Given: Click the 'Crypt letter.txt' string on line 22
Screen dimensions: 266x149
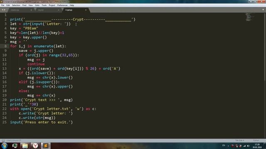Looking at the screenshot, I should coord(51,109).
